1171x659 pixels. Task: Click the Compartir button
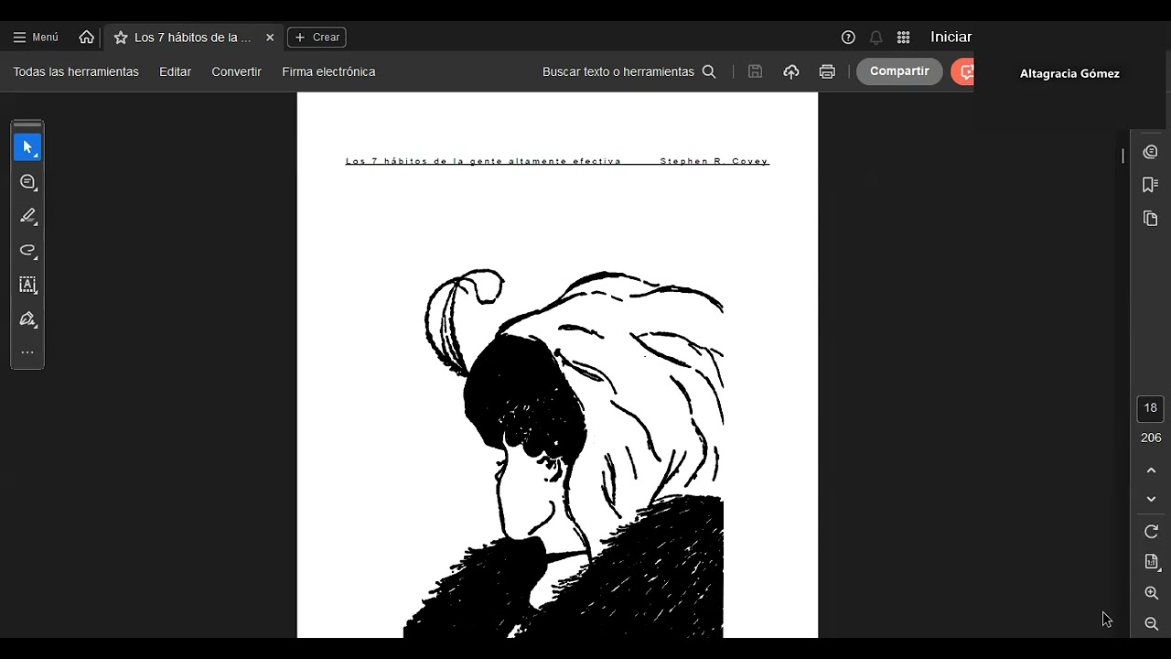899,71
